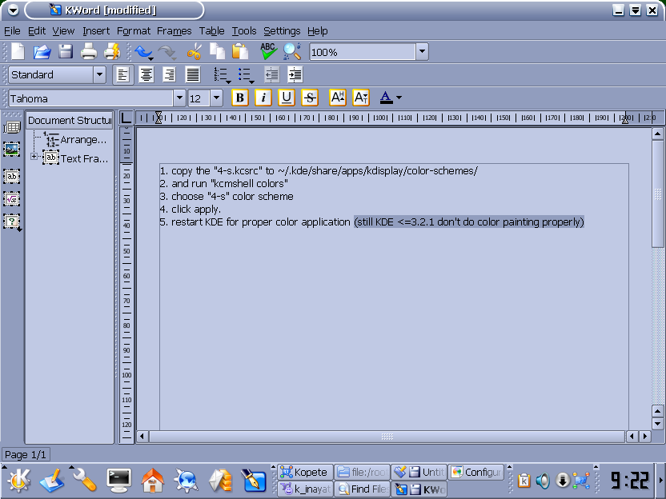Increase paragraph indent
This screenshot has height=499, width=666.
coord(295,75)
